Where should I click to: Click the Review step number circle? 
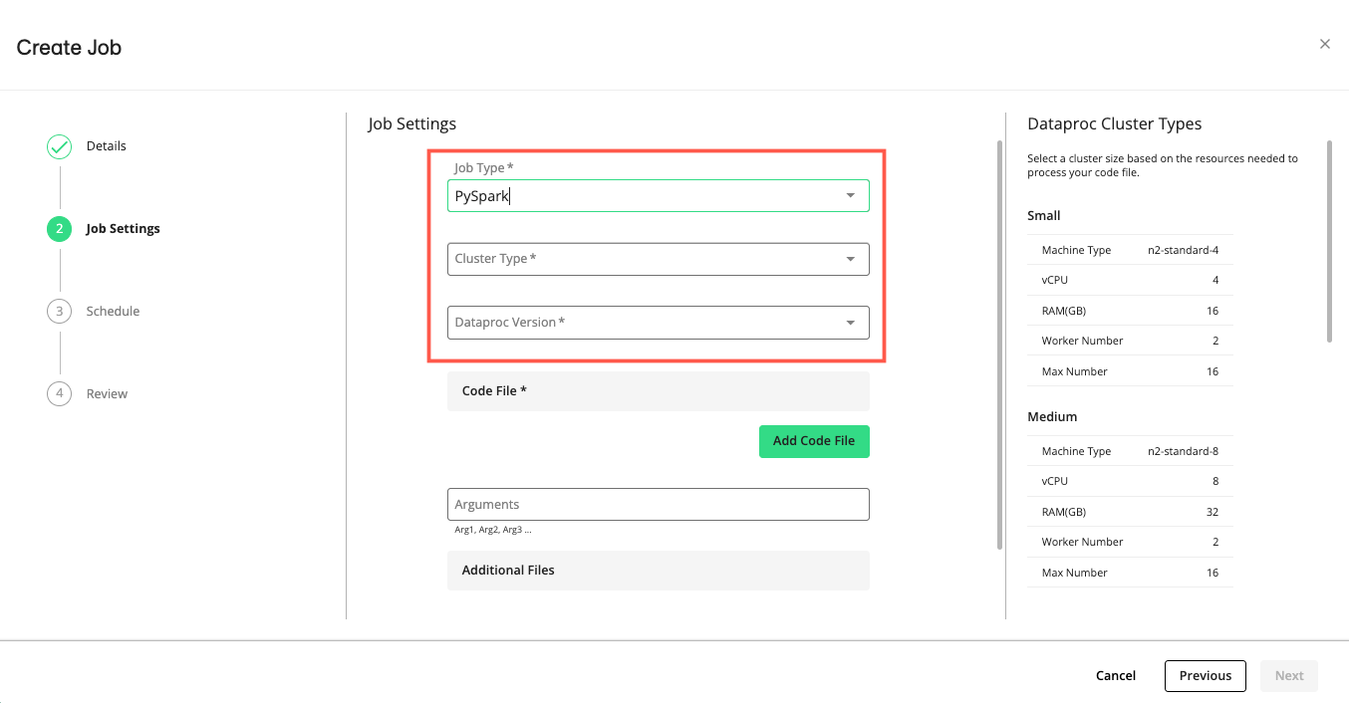tap(59, 393)
